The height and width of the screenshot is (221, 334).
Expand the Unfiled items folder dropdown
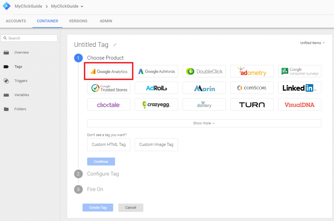(312, 43)
